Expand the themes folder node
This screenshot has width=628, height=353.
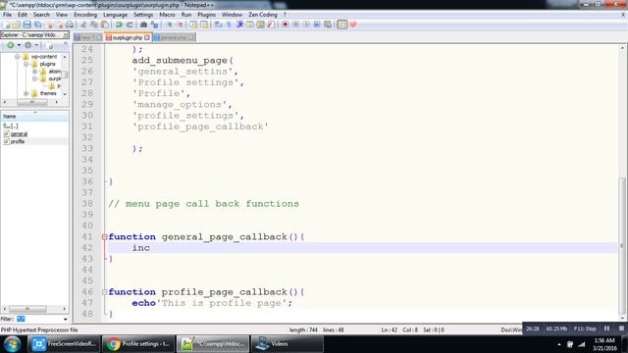tap(26, 94)
